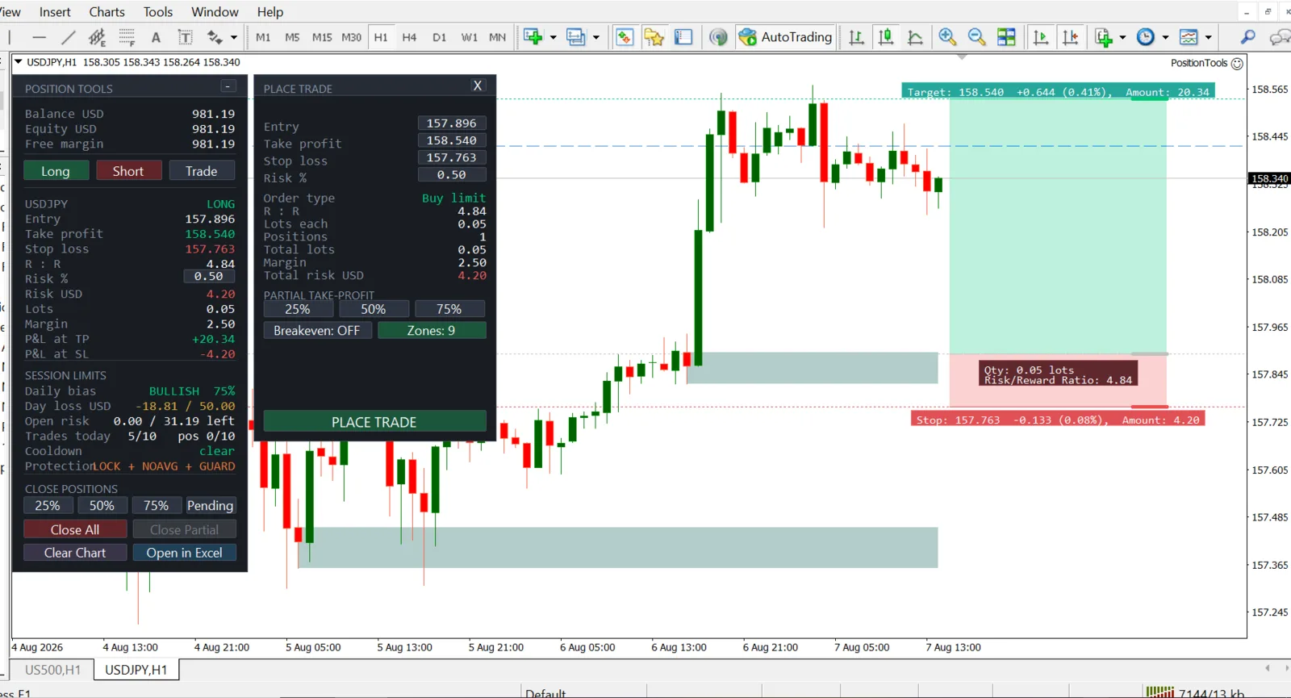Select the trendline drawing tool
Image resolution: width=1291 pixels, height=698 pixels.
point(69,37)
